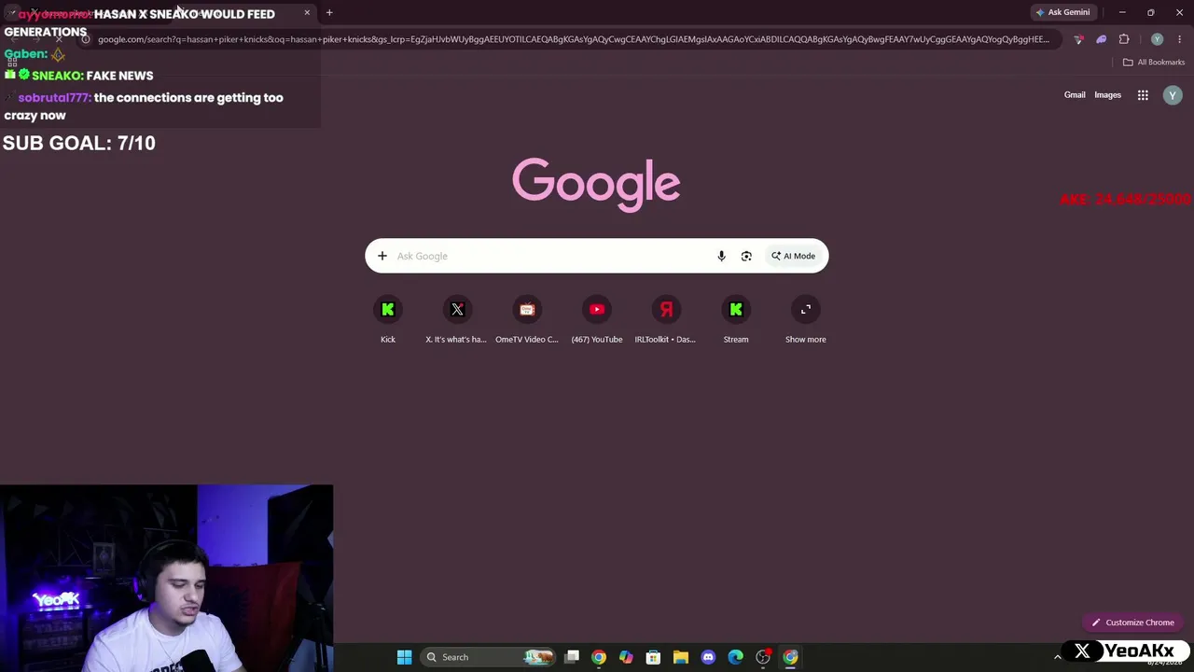Open Windows Start menu
The image size is (1194, 672).
tap(404, 657)
